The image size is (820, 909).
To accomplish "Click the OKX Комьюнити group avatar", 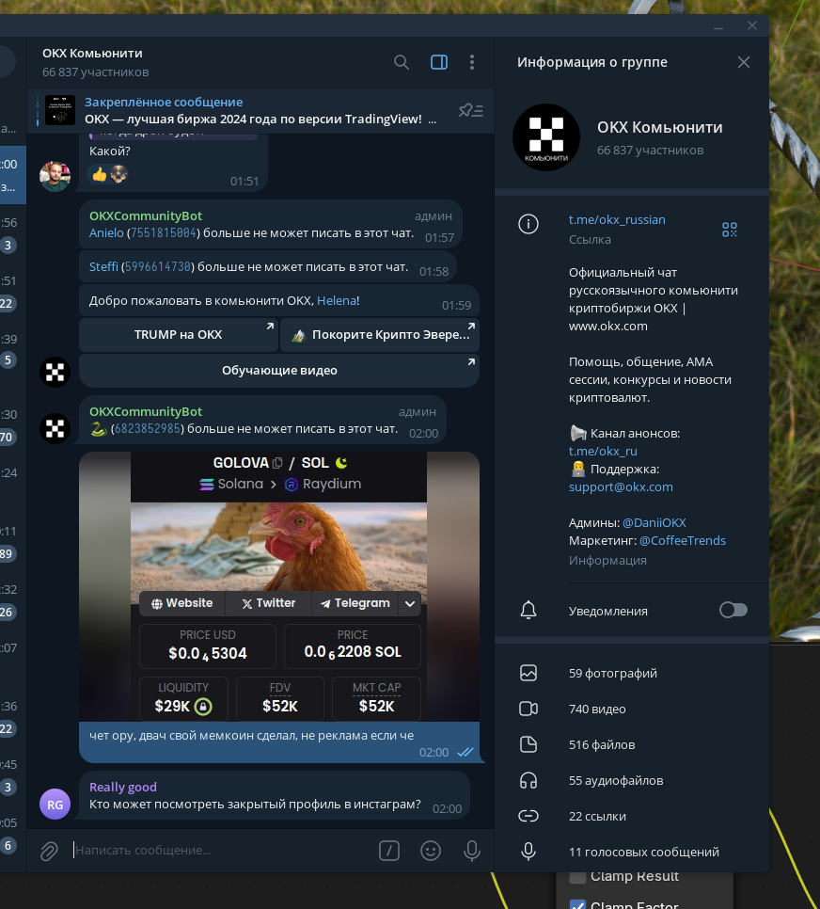I will coord(546,137).
